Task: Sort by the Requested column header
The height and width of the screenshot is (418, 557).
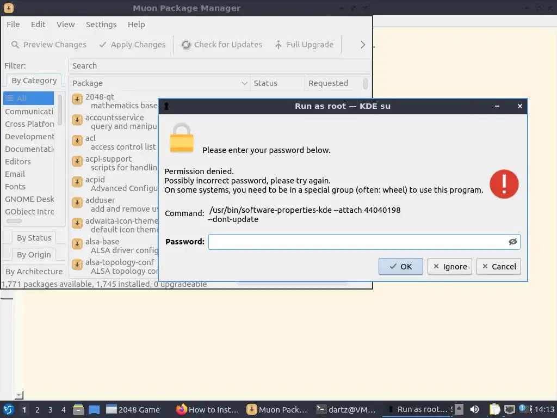Action: click(332, 83)
